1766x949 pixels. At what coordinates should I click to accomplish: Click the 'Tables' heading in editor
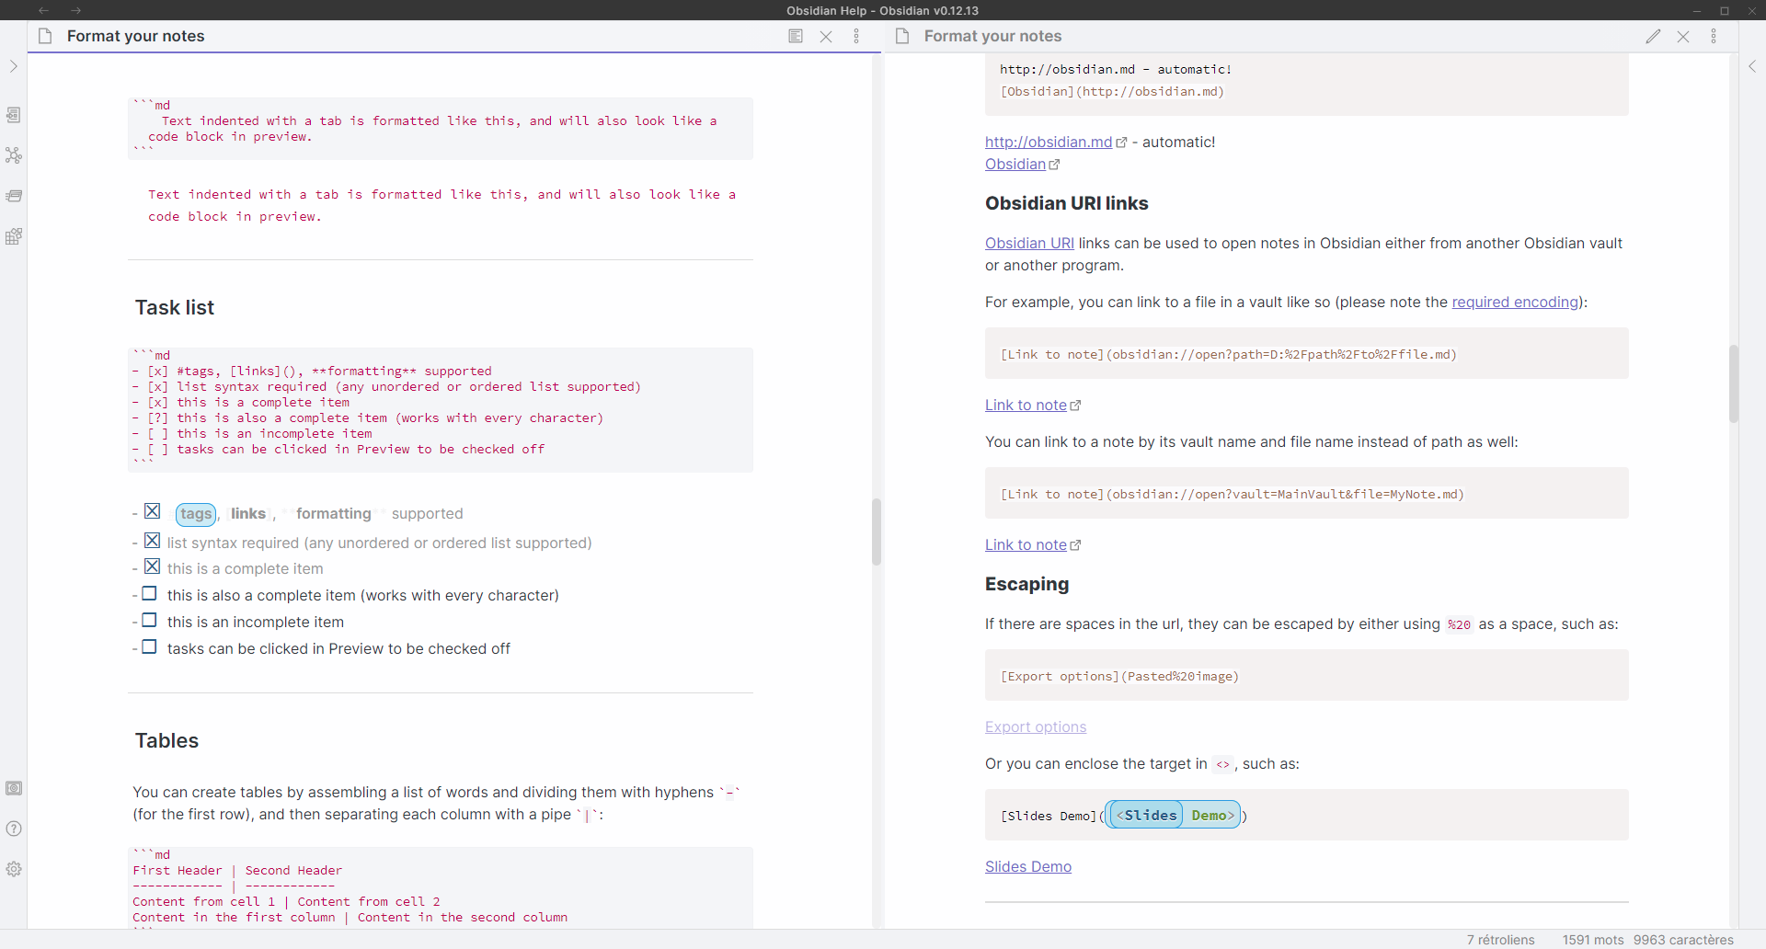coord(166,740)
